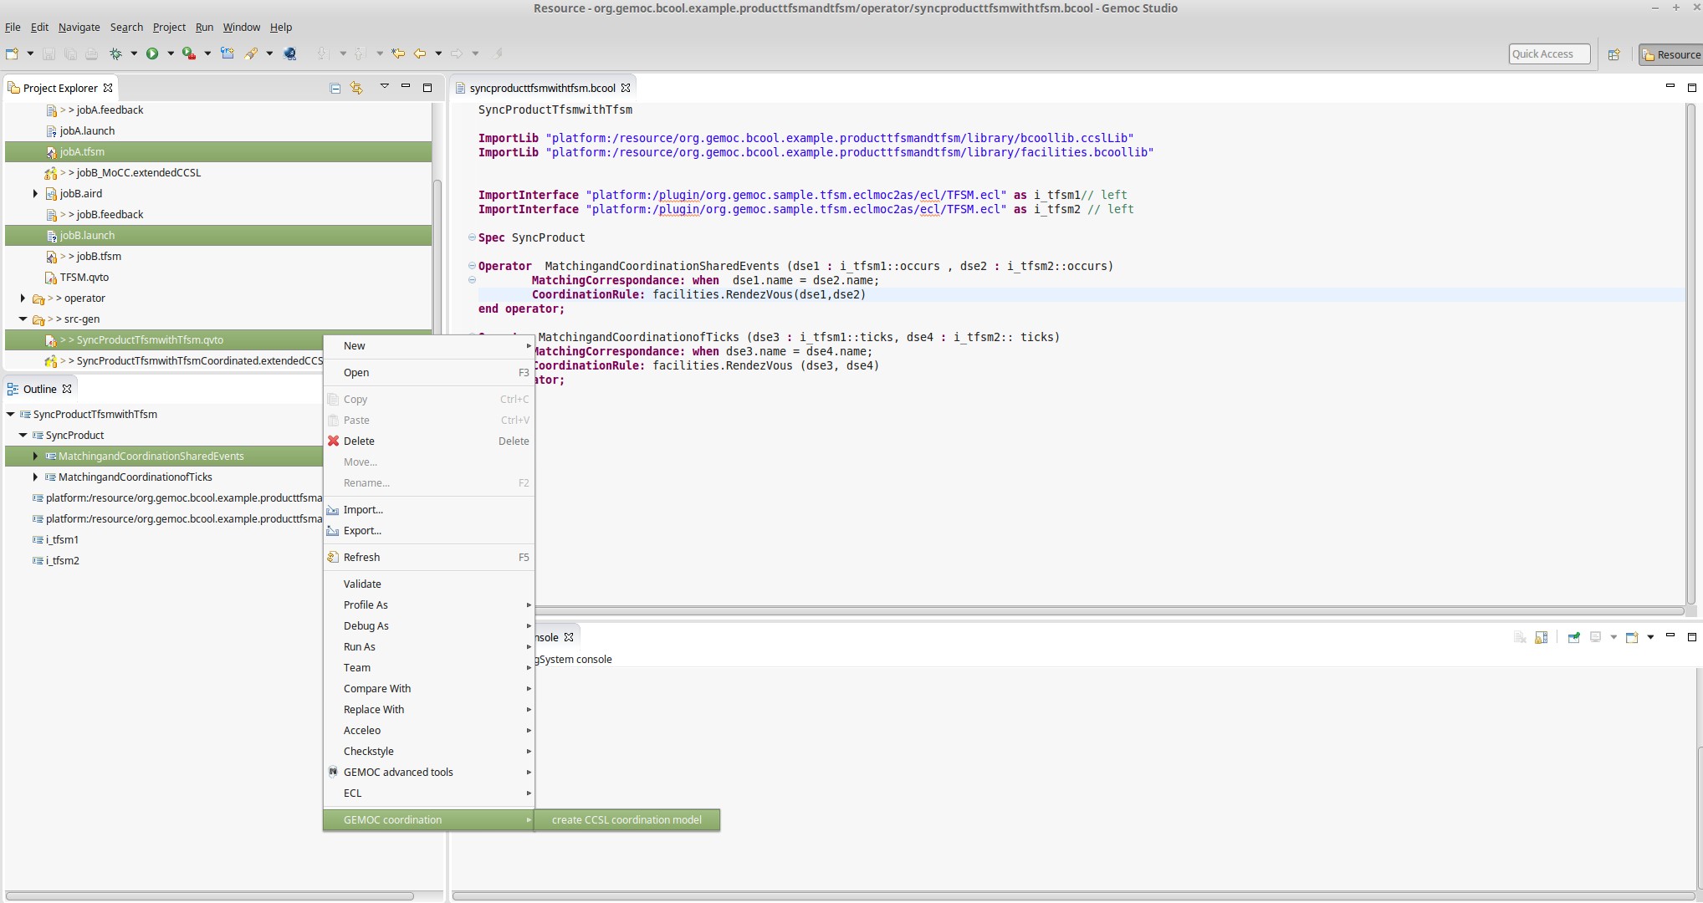
Task: Click Collapse All in Project Explorer
Action: 335,88
